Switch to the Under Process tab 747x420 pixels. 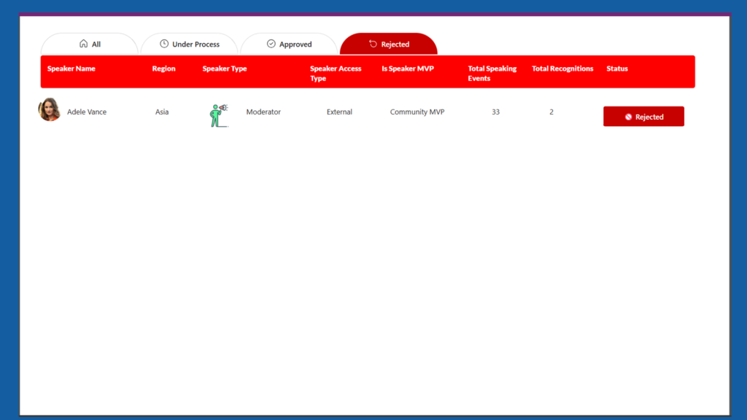[190, 44]
